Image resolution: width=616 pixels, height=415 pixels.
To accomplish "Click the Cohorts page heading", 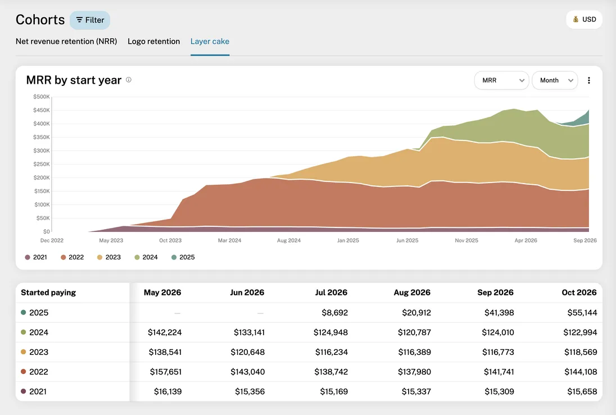I will pyautogui.click(x=40, y=20).
